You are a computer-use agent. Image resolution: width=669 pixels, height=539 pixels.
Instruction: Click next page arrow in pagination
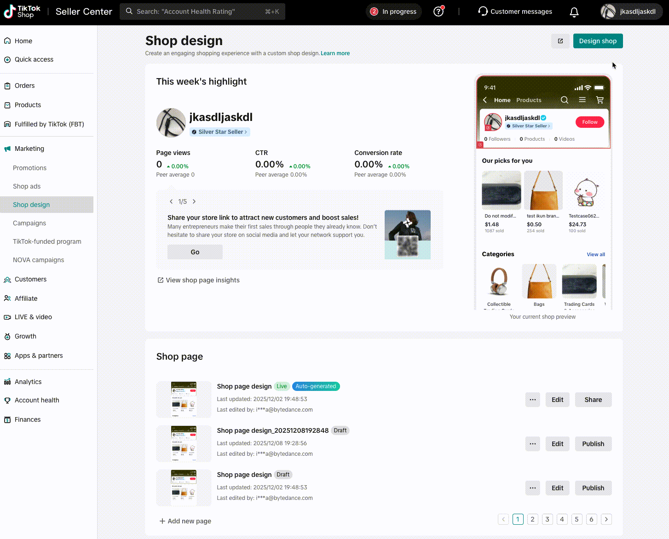pyautogui.click(x=606, y=519)
